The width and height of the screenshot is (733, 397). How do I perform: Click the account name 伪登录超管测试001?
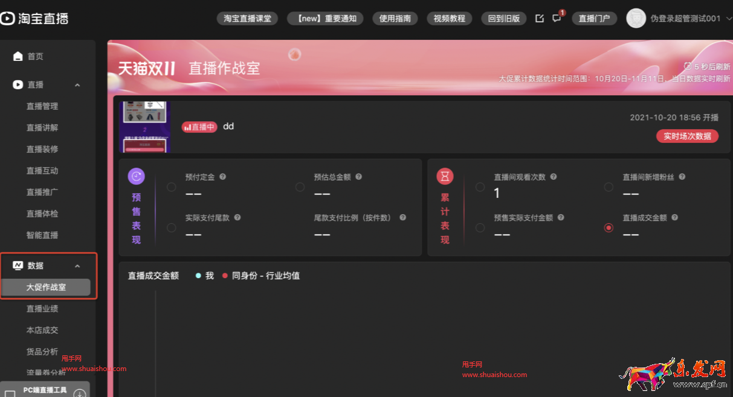(685, 19)
